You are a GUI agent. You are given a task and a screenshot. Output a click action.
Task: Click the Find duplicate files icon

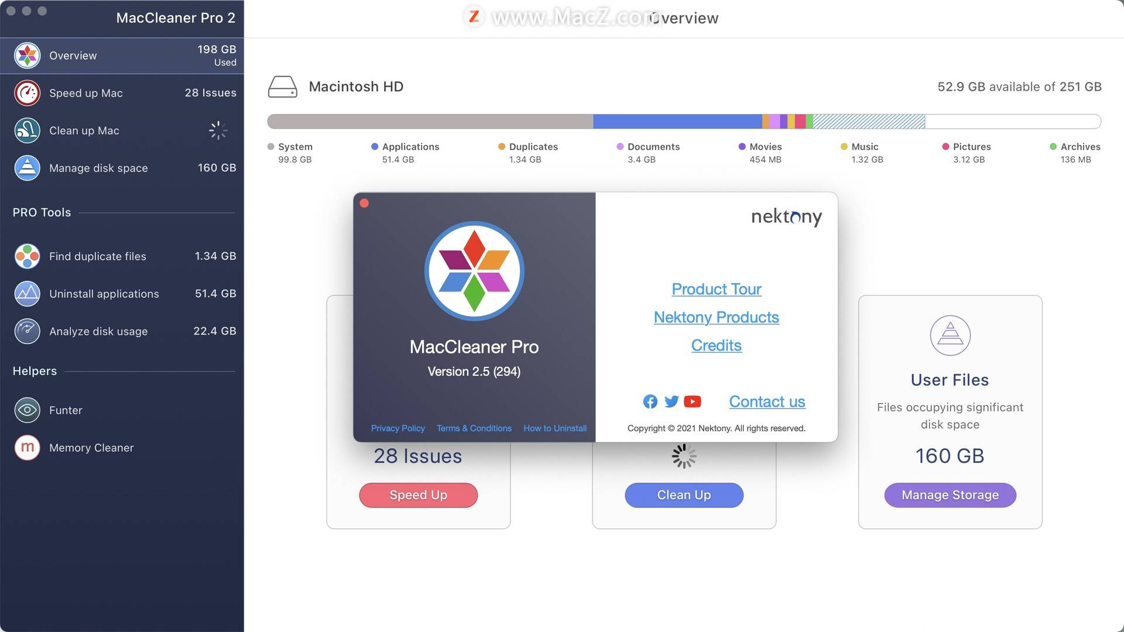[27, 256]
